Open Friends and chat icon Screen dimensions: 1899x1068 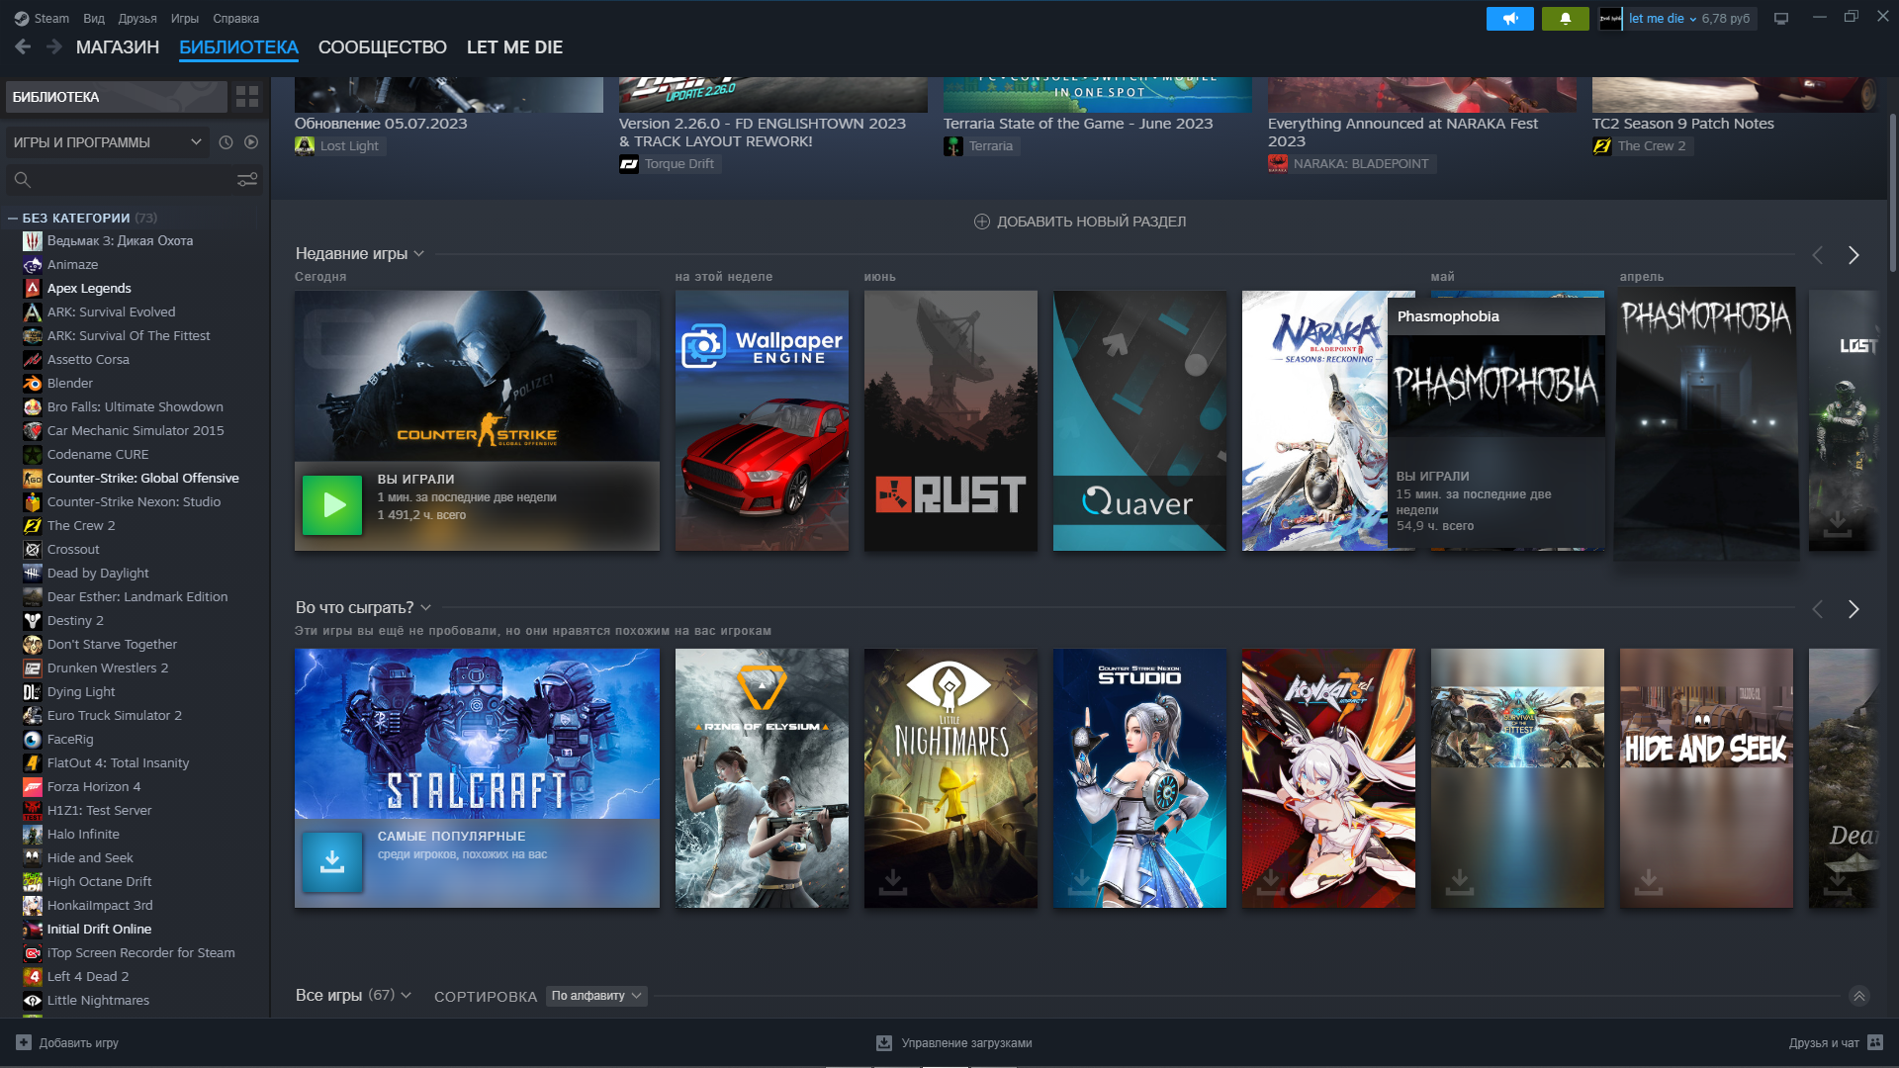[1875, 1042]
